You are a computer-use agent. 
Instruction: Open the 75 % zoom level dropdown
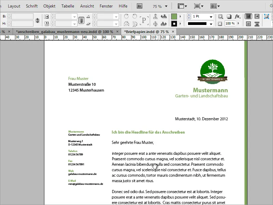[166, 6]
